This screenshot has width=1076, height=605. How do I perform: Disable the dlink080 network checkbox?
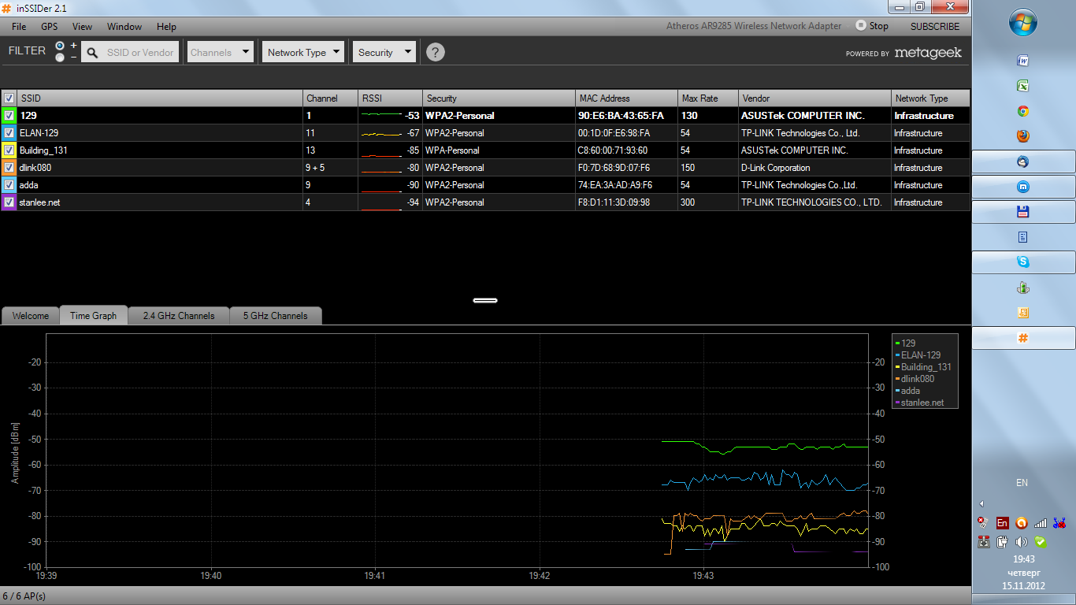[9, 168]
